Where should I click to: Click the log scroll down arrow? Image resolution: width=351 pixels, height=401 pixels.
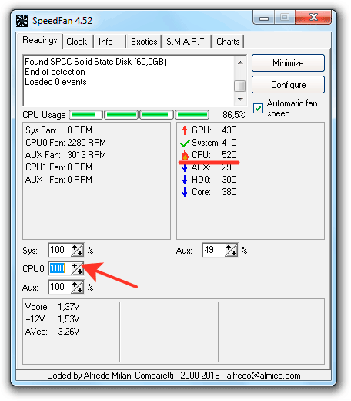coord(240,99)
